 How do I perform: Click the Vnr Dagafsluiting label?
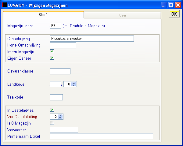coord(22,117)
